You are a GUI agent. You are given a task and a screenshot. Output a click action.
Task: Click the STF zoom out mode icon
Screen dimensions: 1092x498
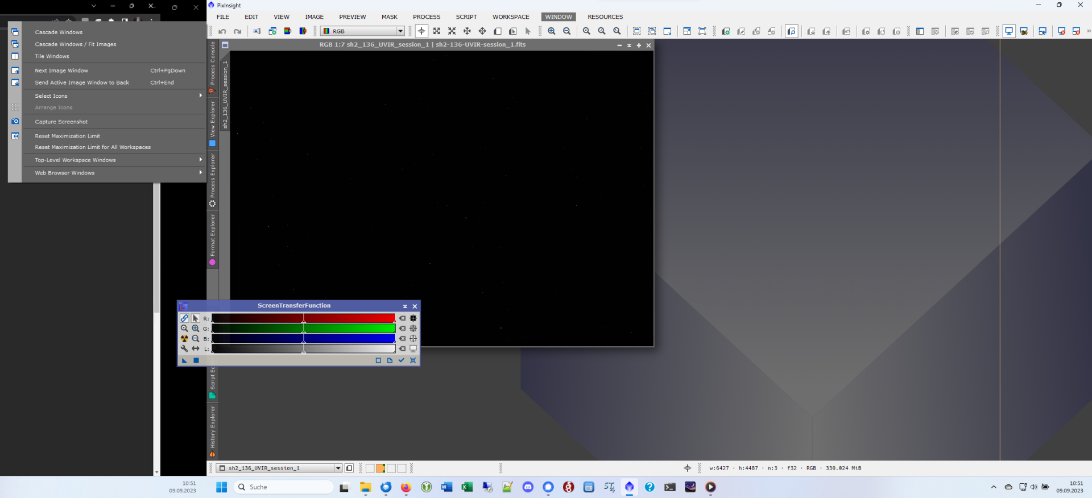pos(196,339)
